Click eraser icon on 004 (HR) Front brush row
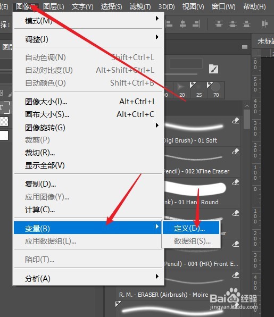 point(236,244)
